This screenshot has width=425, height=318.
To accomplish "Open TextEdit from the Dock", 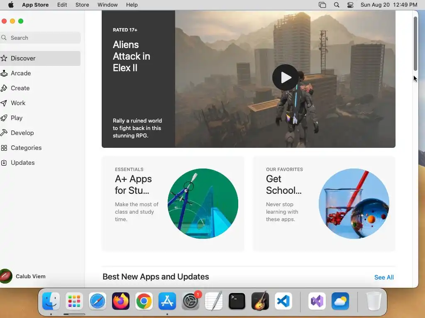I will (x=214, y=301).
